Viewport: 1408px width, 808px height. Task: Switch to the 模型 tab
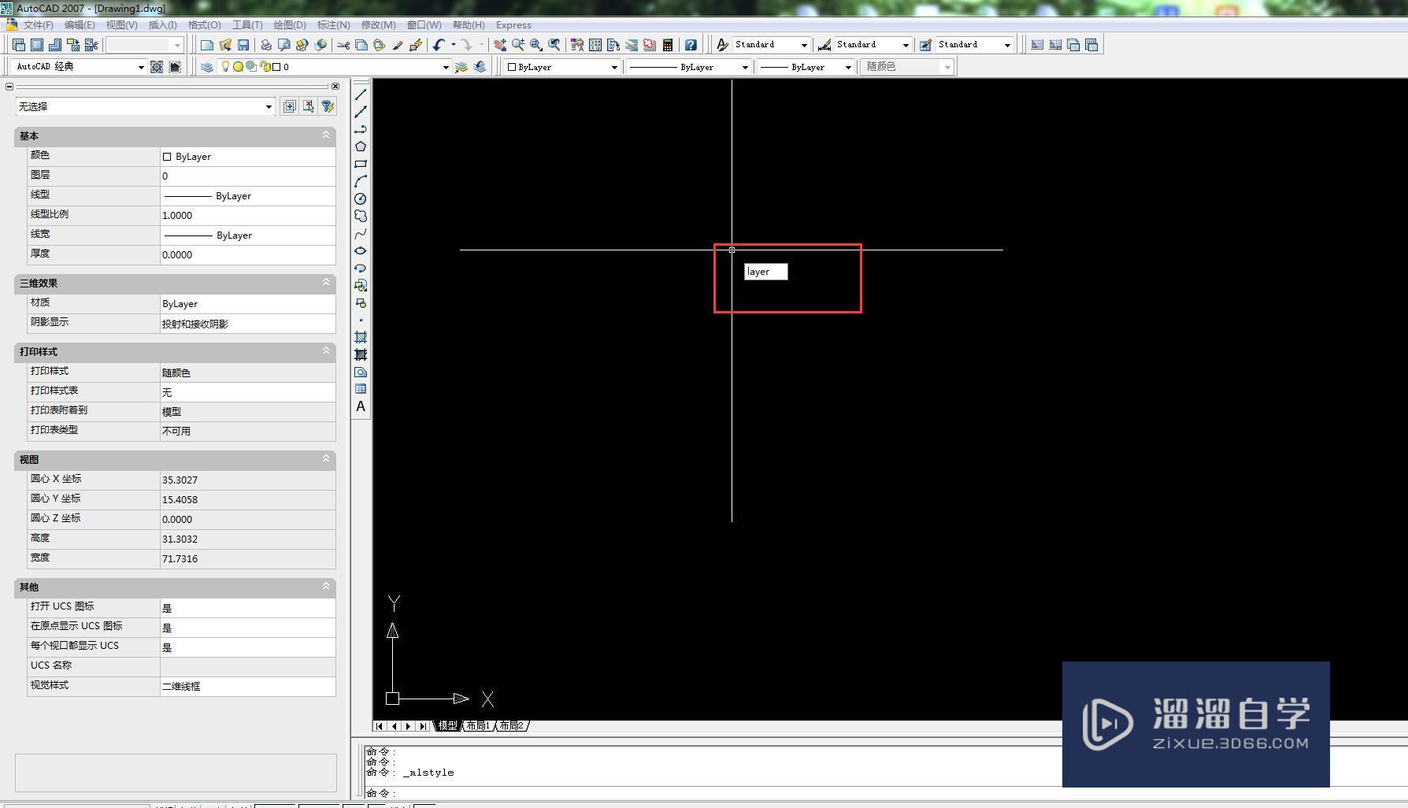pos(447,725)
